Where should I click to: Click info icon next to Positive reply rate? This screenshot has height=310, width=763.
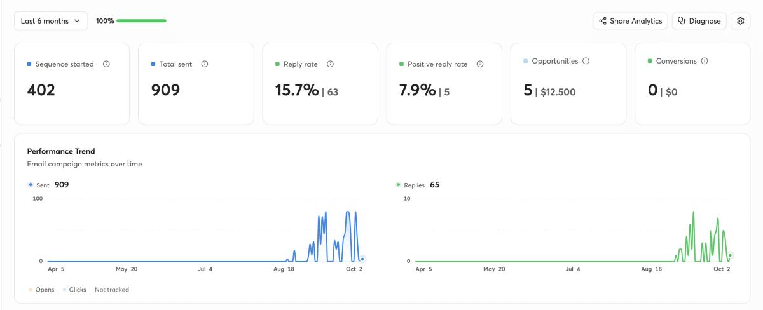(480, 64)
